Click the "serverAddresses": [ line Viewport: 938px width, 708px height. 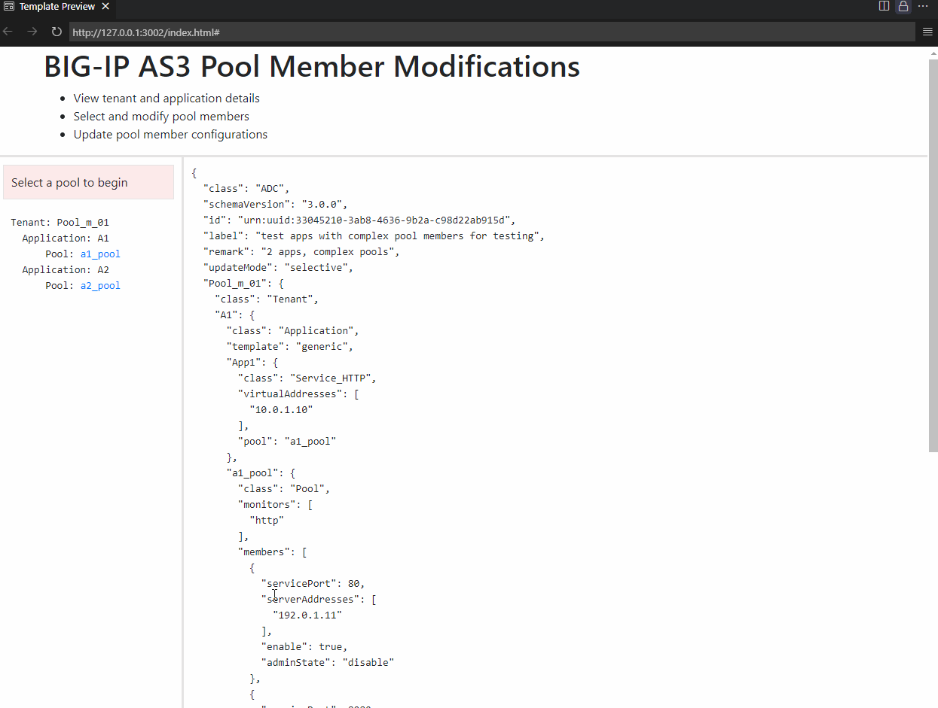coord(319,600)
